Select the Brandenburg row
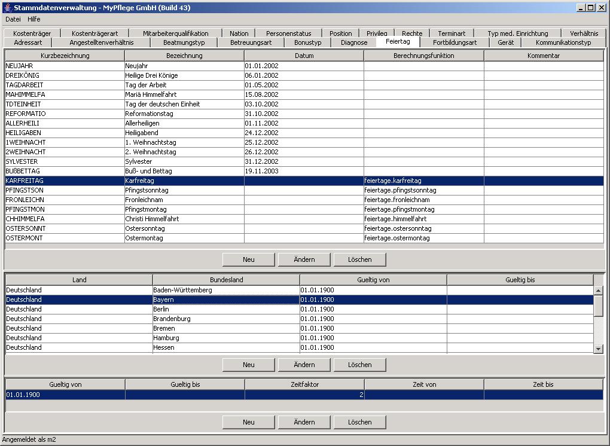Screen dimensions: 610x446 (300, 319)
